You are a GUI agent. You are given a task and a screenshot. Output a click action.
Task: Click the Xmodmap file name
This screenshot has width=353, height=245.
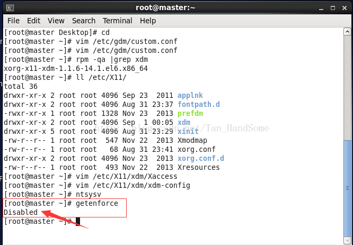(192, 140)
